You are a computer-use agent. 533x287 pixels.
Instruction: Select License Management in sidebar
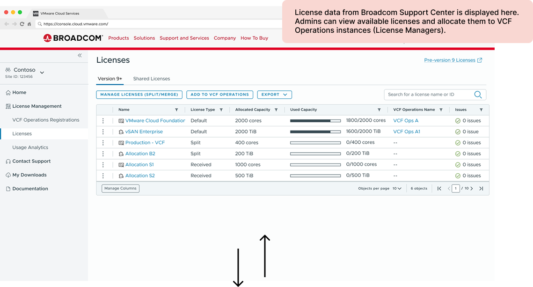pos(37,106)
